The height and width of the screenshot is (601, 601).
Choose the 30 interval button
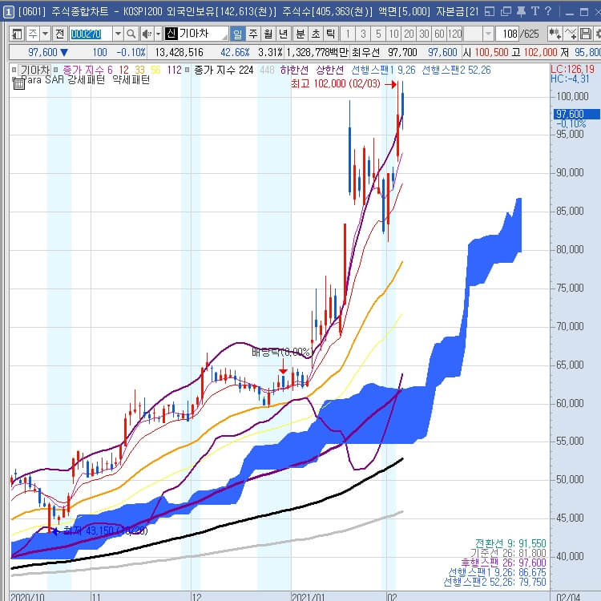[424, 34]
